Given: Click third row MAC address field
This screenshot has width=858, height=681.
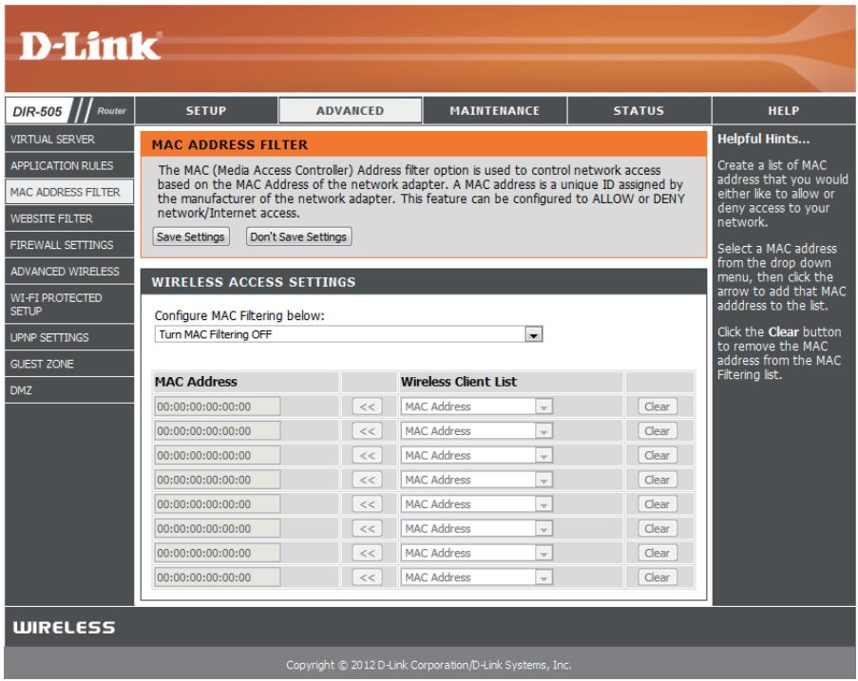Looking at the screenshot, I should coord(218,455).
